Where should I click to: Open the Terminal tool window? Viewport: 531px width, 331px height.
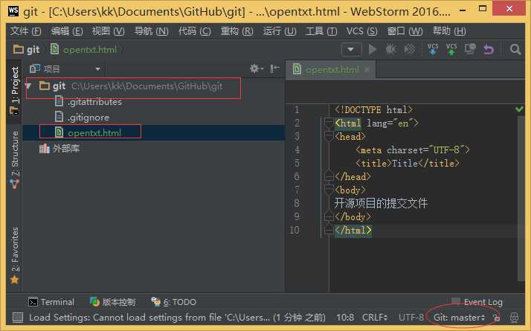51,302
